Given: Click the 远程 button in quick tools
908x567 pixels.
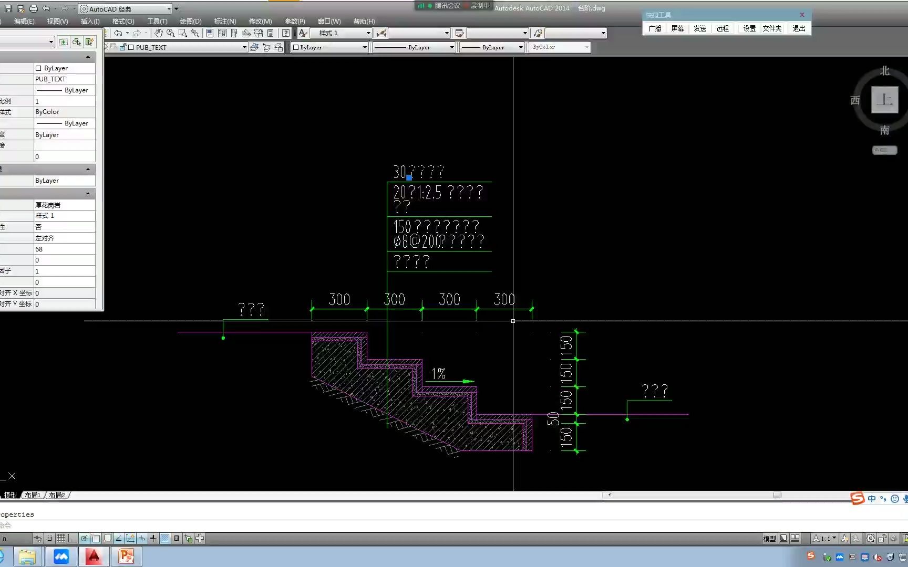Looking at the screenshot, I should pos(723,28).
